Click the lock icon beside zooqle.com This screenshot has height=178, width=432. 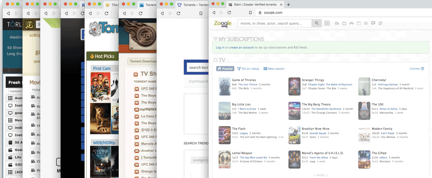[x=260, y=13]
